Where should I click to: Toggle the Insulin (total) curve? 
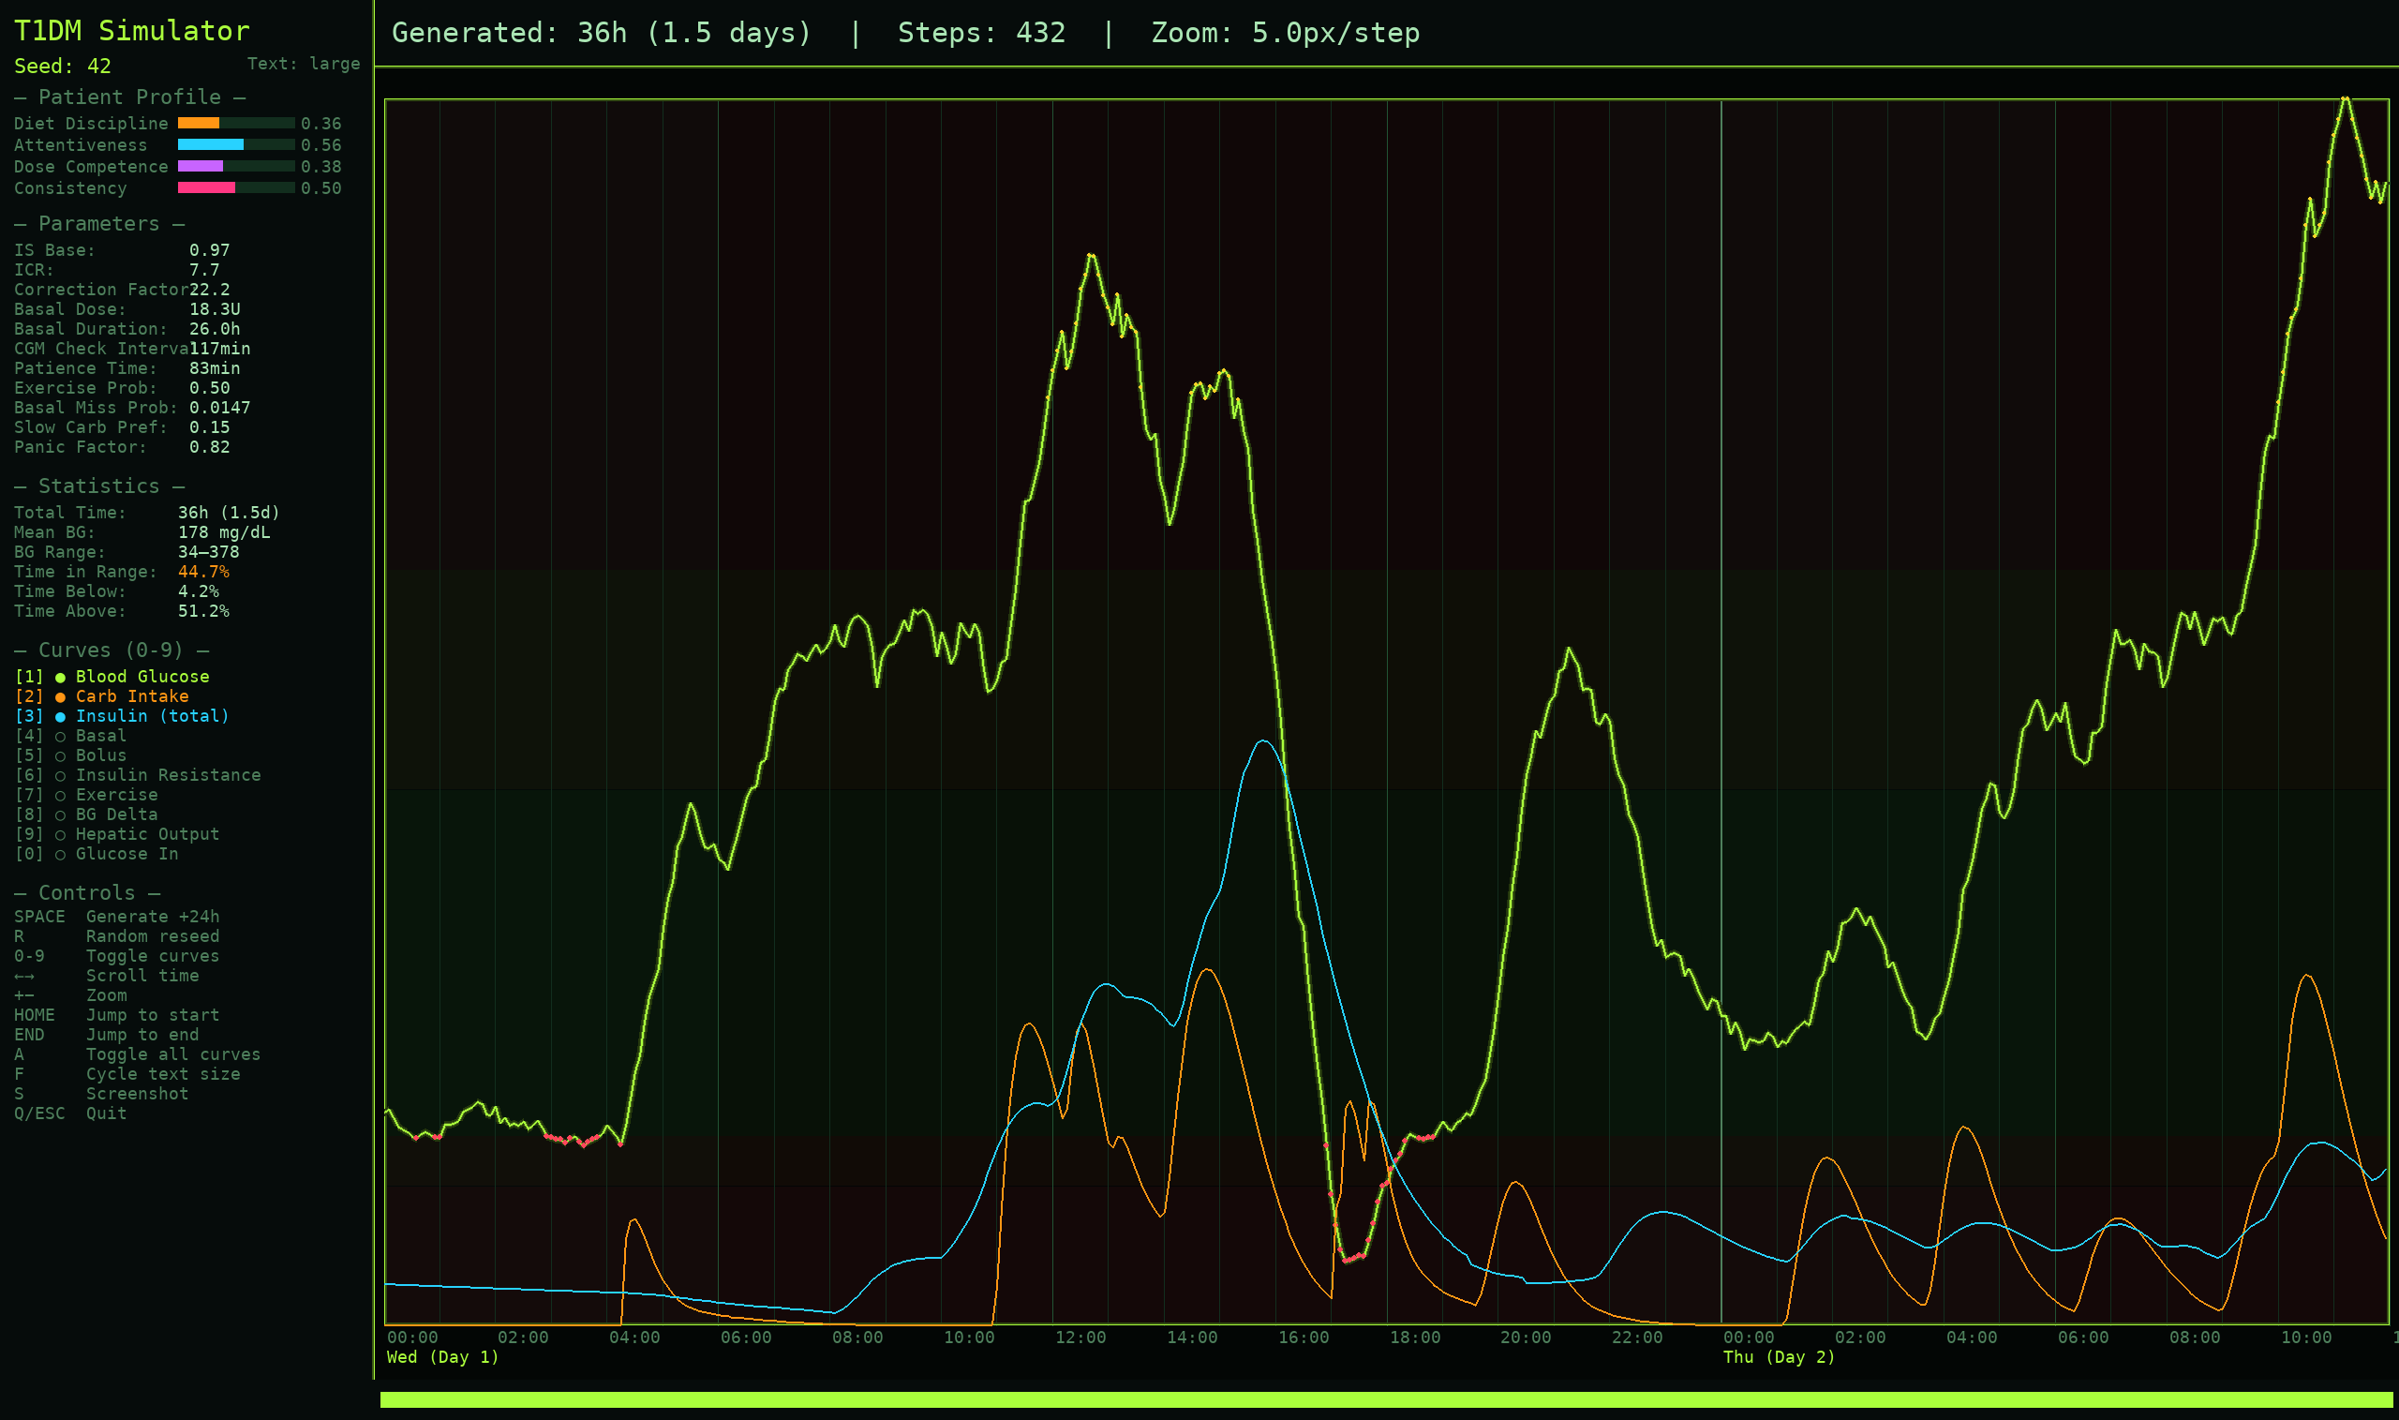click(122, 716)
